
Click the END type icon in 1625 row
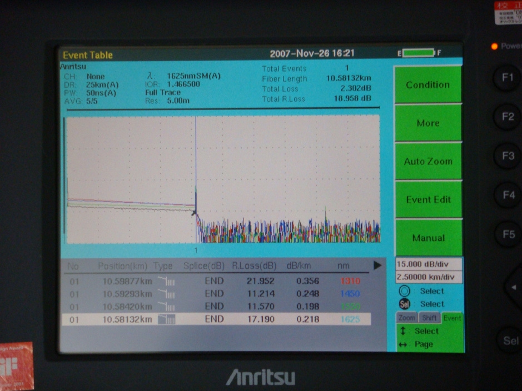pos(166,319)
